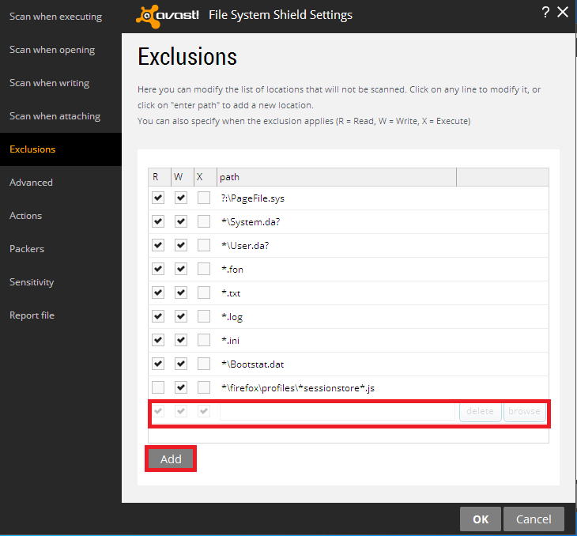The height and width of the screenshot is (536, 577).
Task: Uncheck Write for *.ini
Action: [x=181, y=340]
